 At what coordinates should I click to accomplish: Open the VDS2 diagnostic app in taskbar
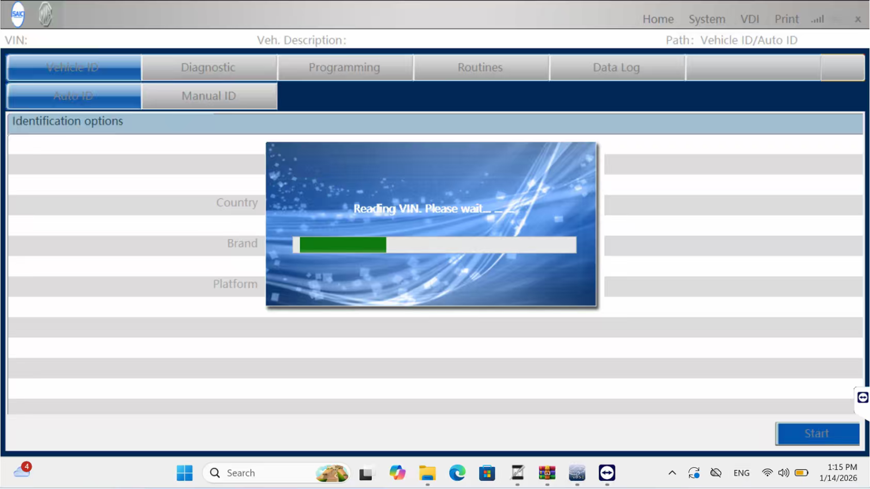coord(577,473)
